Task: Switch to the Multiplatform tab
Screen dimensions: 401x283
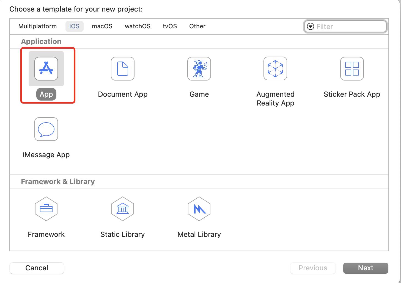Action: pos(38,26)
